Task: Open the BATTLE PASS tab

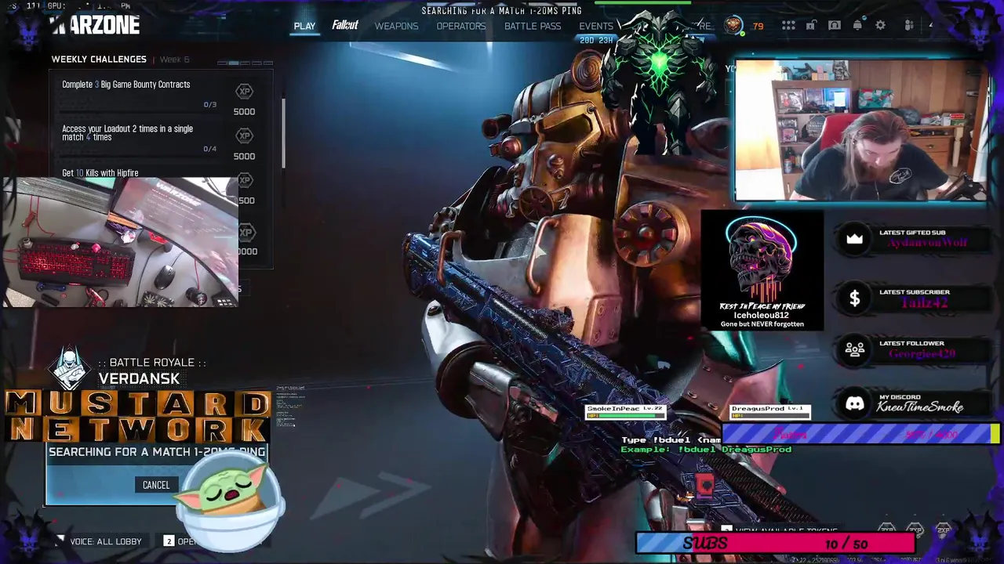Action: [533, 26]
